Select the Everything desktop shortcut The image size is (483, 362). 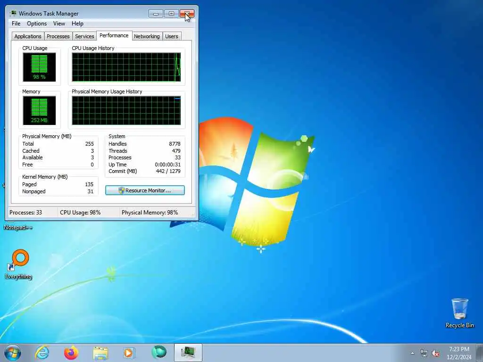[x=18, y=264]
